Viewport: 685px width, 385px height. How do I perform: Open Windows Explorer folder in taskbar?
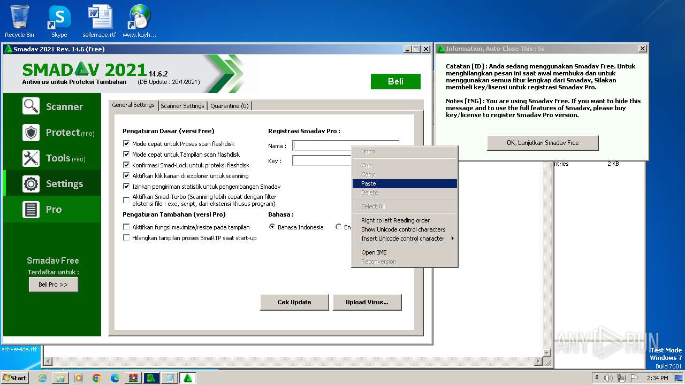click(60, 378)
